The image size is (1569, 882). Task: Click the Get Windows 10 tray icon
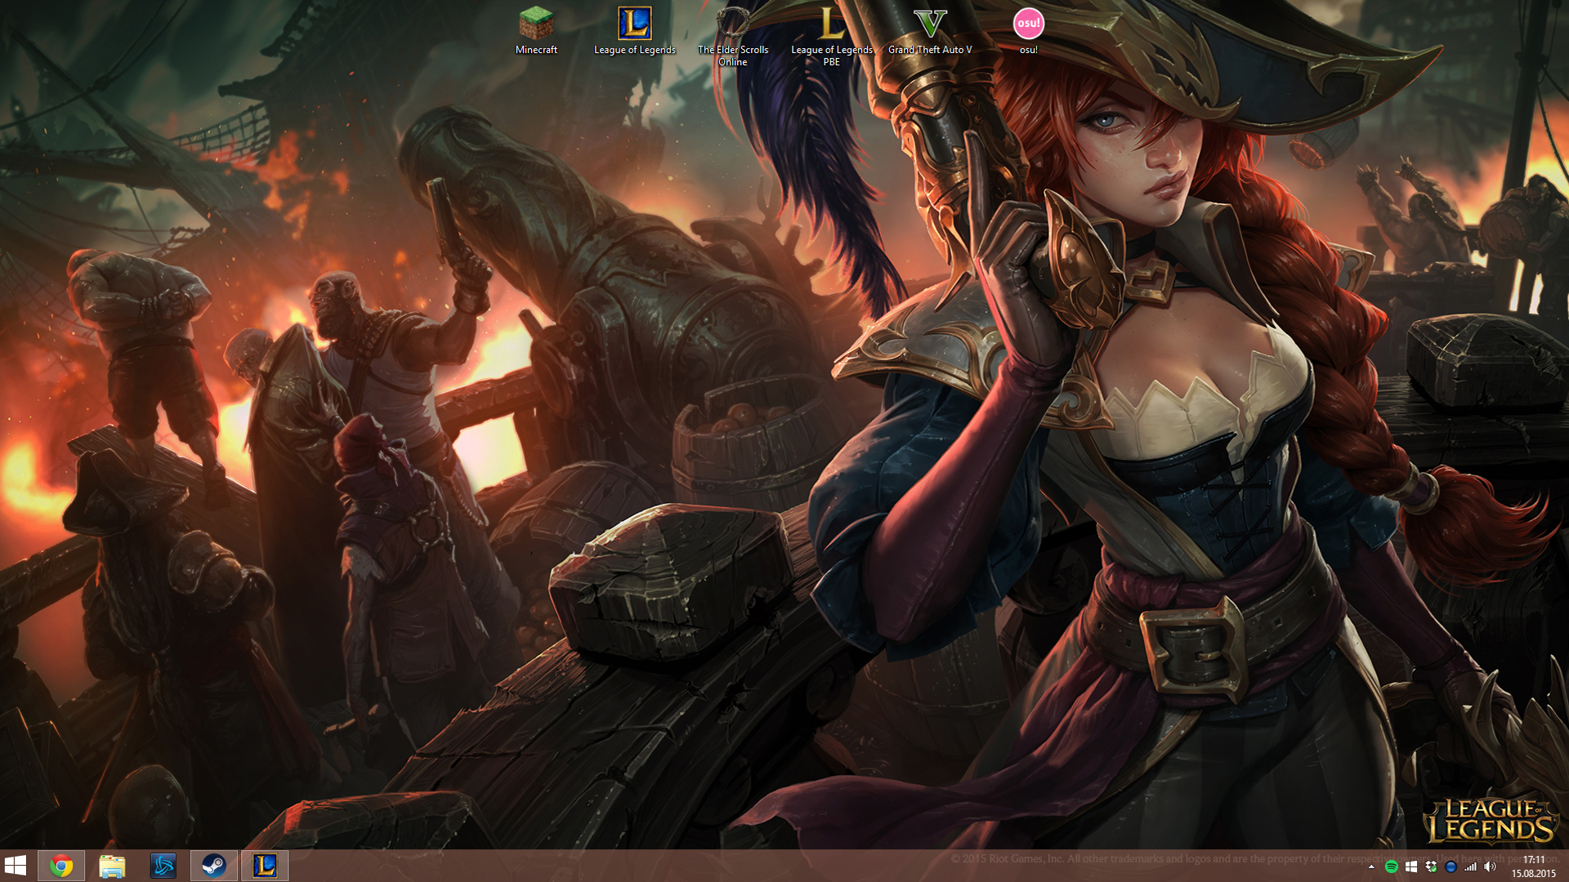tap(1411, 866)
